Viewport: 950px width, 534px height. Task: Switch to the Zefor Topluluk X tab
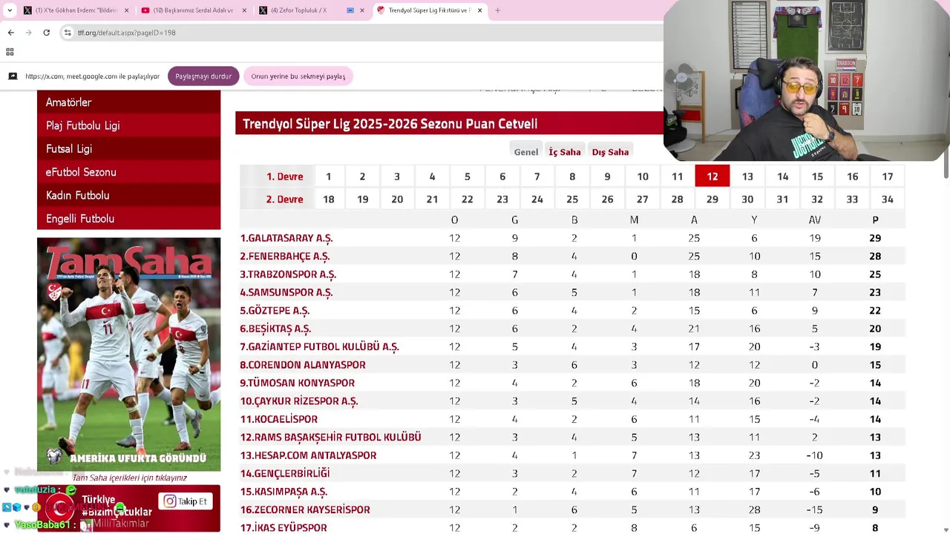point(310,10)
